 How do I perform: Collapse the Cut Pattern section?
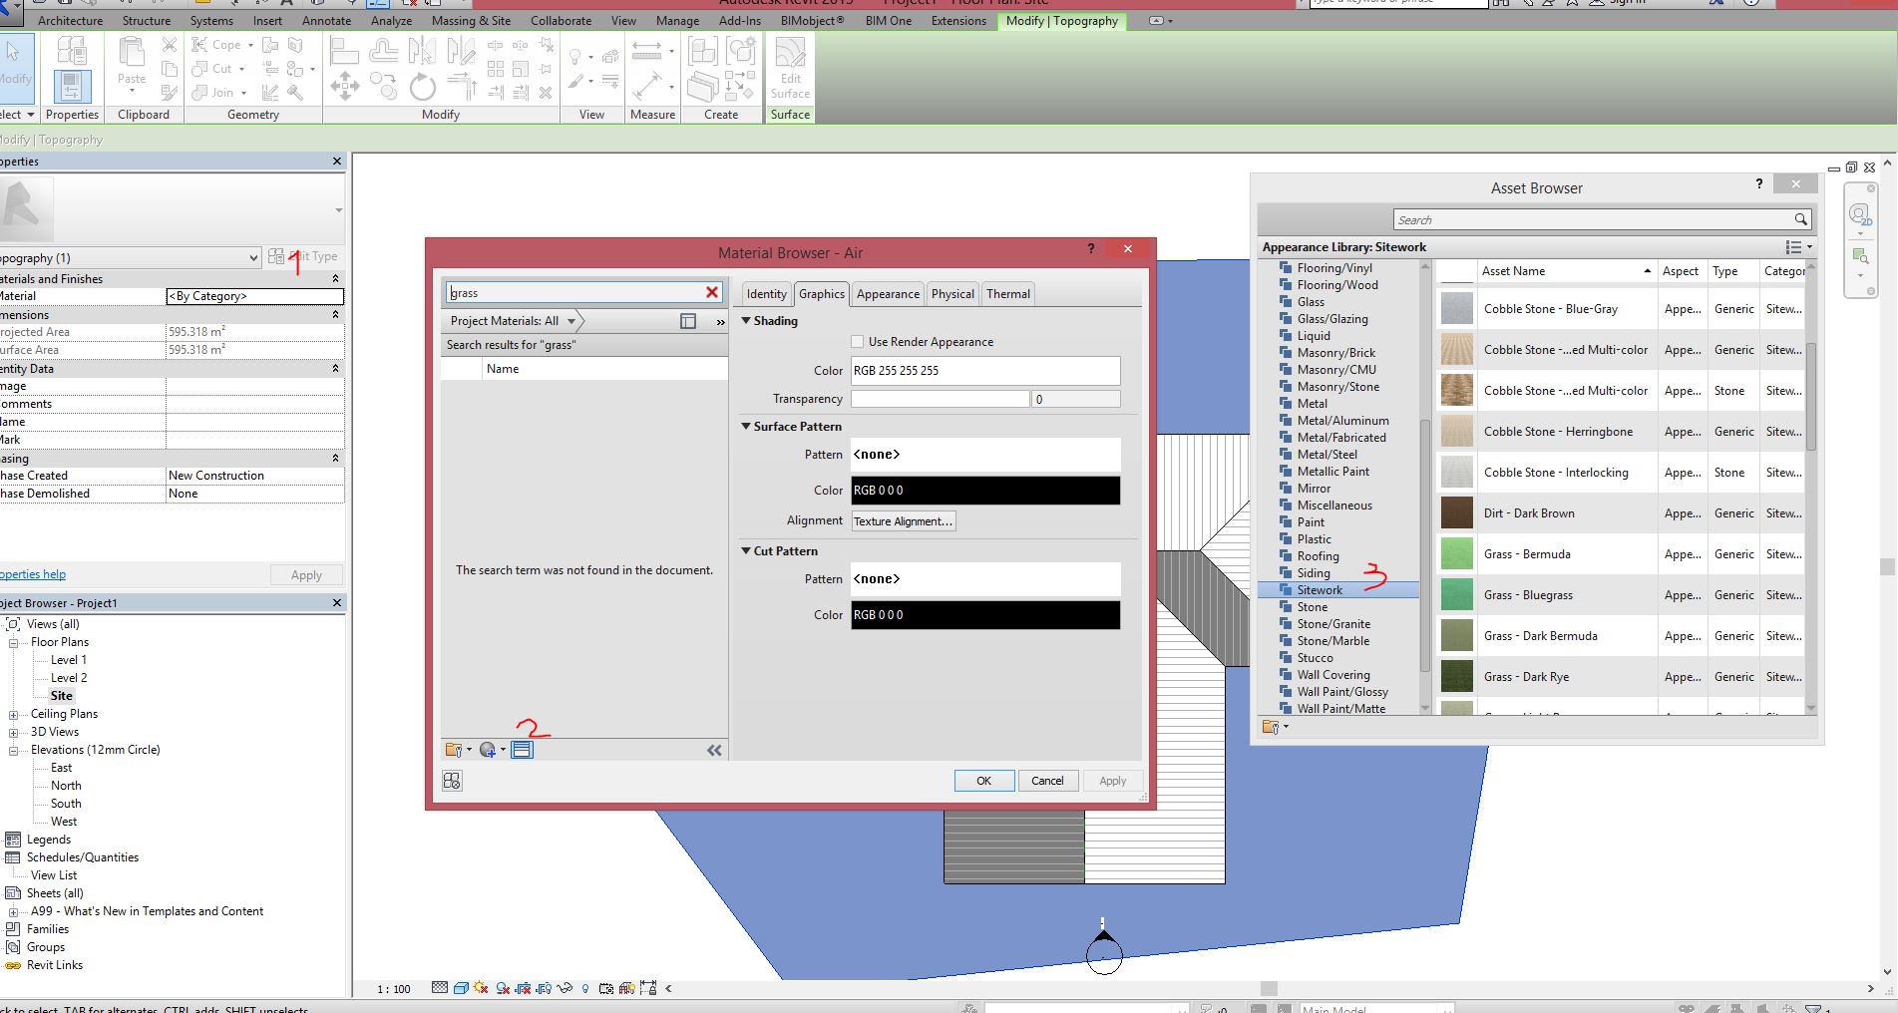[746, 551]
